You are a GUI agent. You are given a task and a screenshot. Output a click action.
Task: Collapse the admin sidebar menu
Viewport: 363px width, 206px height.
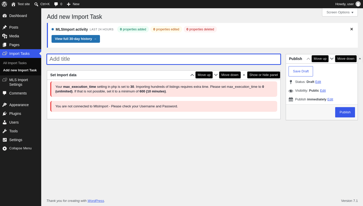[x=21, y=148]
